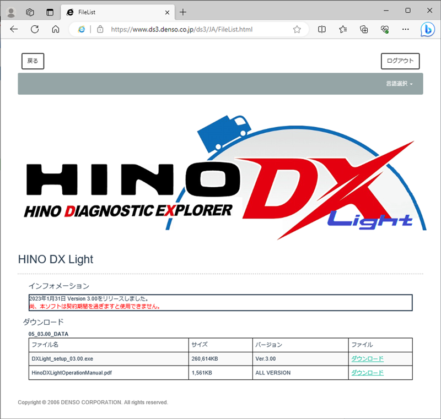Click the サイズ column header
The width and height of the screenshot is (441, 419).
(x=220, y=345)
